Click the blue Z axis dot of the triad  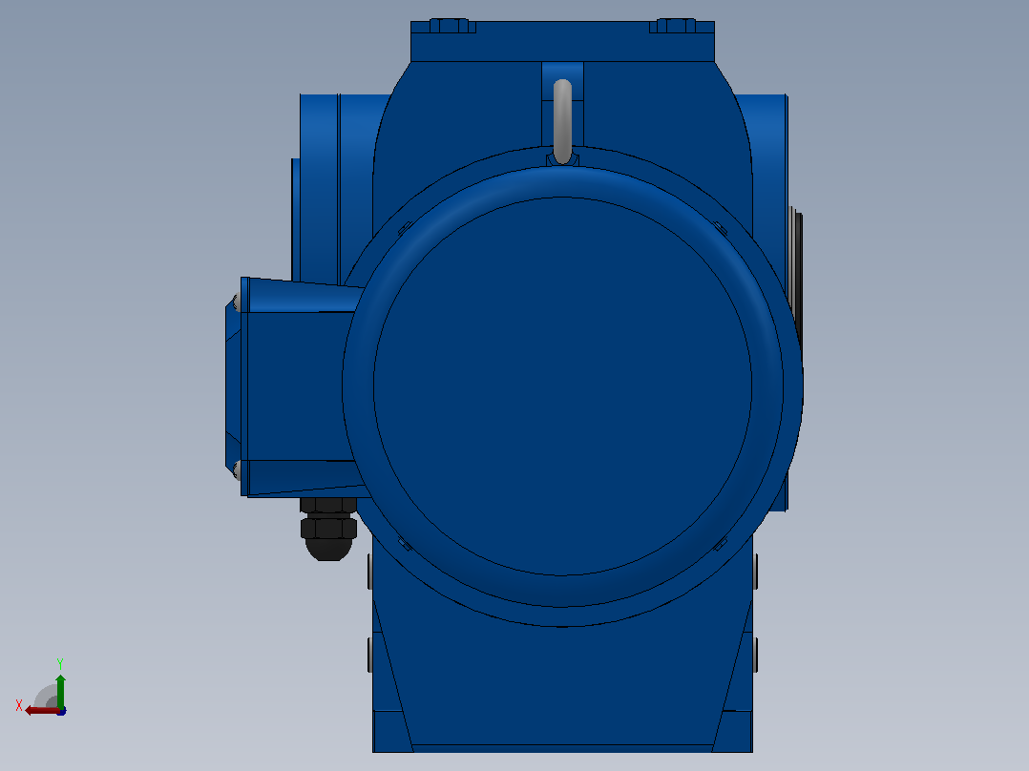tap(62, 711)
